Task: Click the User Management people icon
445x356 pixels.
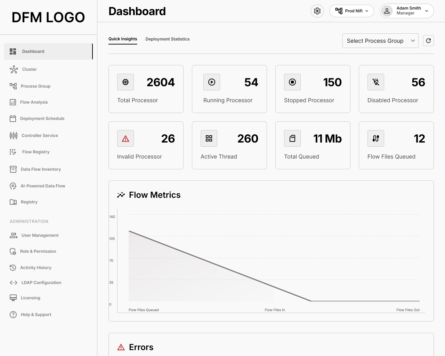Action: point(14,235)
